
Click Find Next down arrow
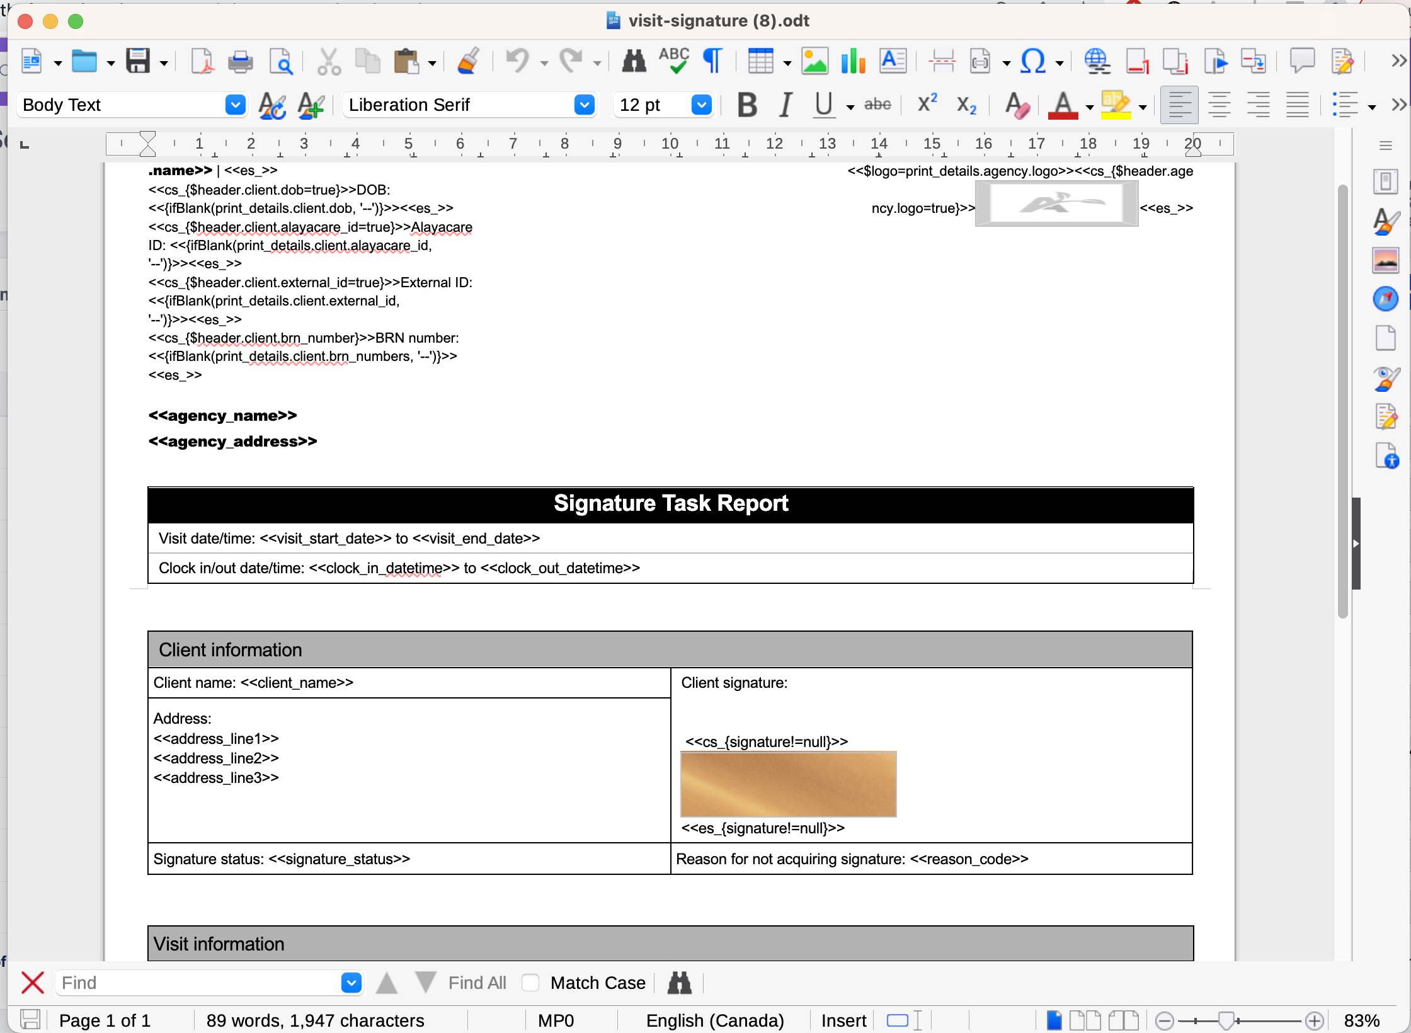pyautogui.click(x=425, y=983)
